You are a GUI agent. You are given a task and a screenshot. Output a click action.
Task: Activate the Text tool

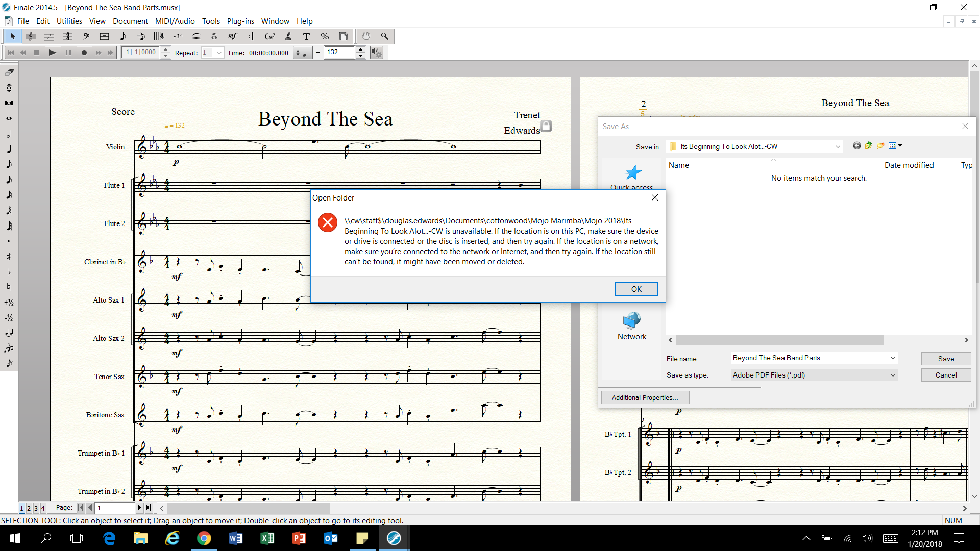click(x=306, y=36)
